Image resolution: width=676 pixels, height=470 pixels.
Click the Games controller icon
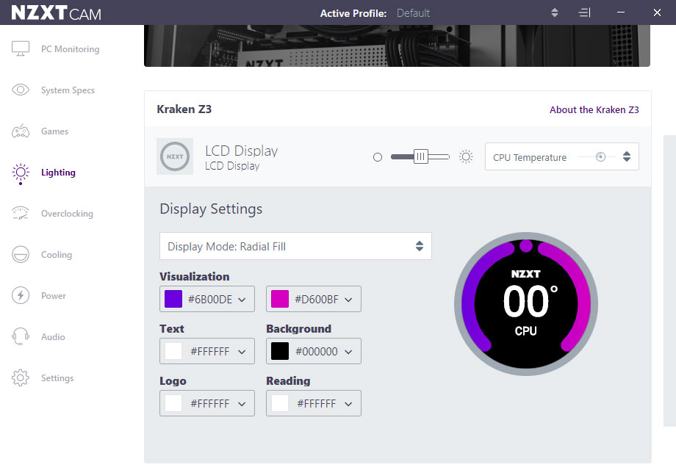pyautogui.click(x=21, y=131)
